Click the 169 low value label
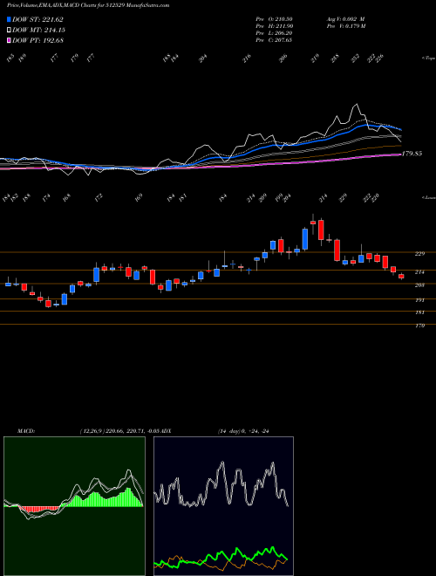Image resolution: width=436 pixels, height=576 pixels. (138, 198)
